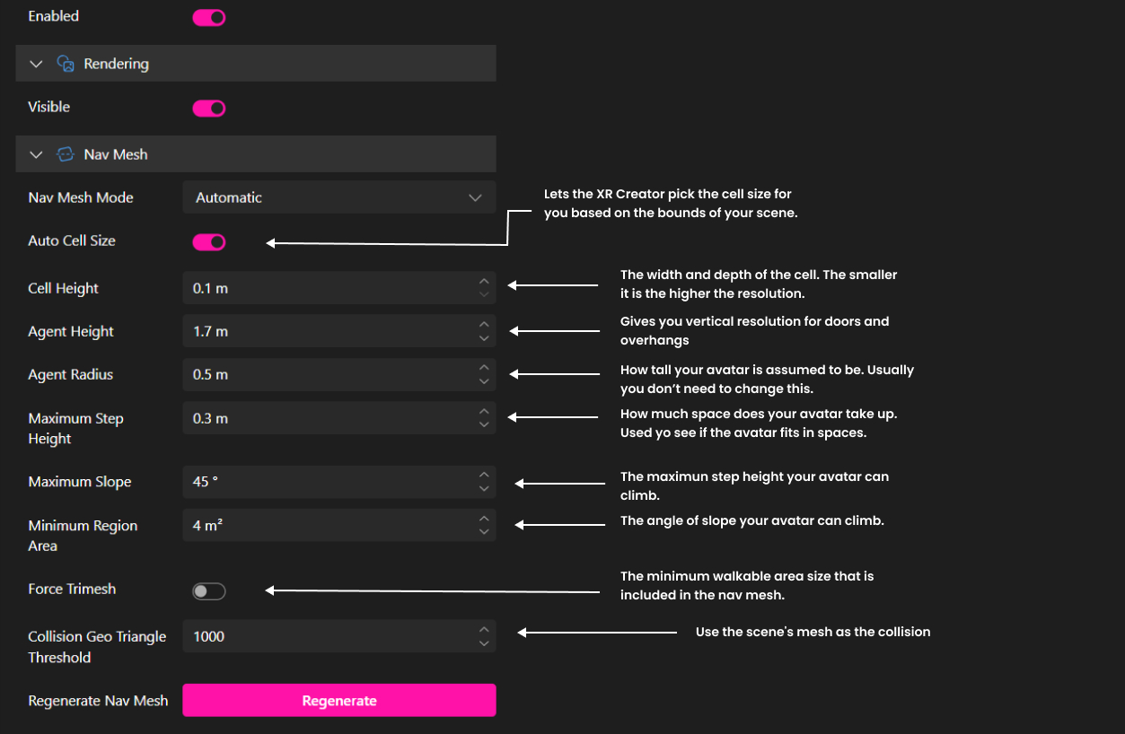Screen dimensions: 1125x734
Task: Decrease Minimum Region Area with down arrow
Action: [x=484, y=532]
